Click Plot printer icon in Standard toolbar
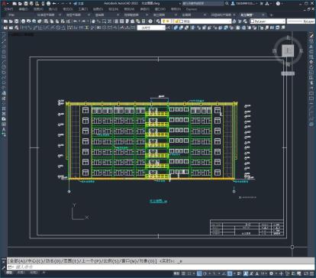 point(24,21)
